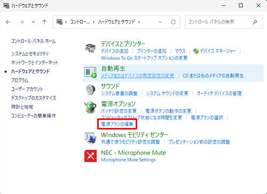
Task: Minimize the ハードウェアとサウンド window
Action: click(223, 5)
